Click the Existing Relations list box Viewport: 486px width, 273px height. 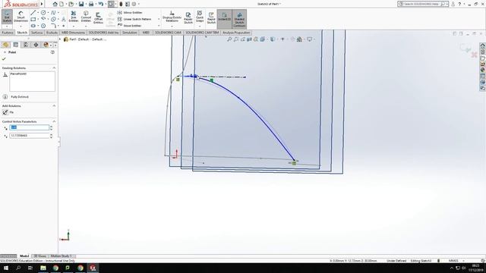(x=32, y=81)
